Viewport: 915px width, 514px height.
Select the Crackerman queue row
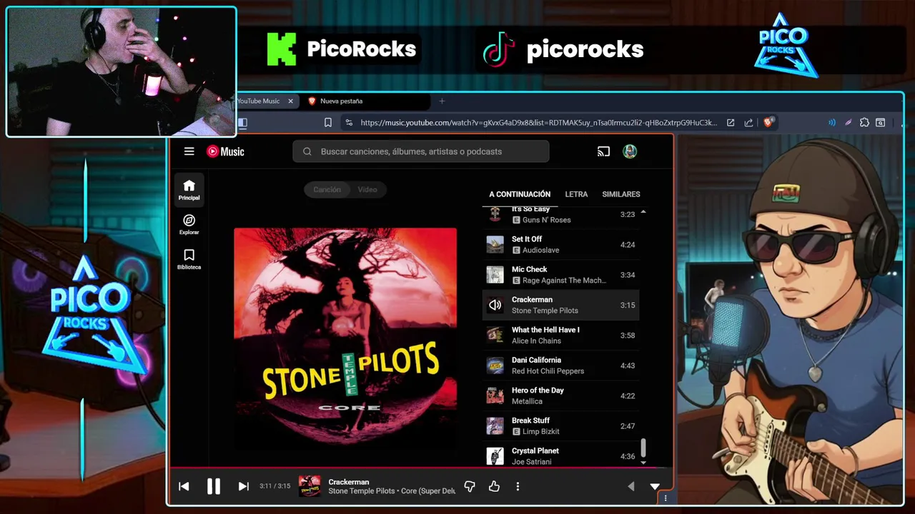561,305
